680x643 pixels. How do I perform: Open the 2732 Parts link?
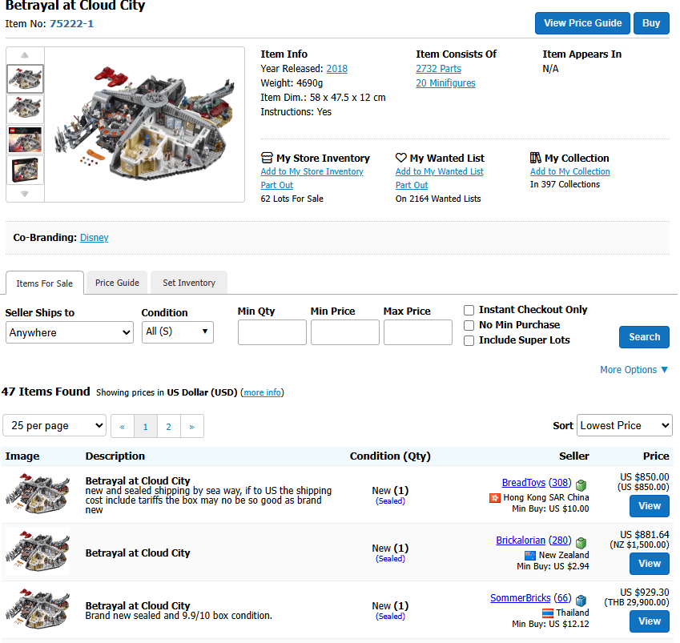[438, 69]
